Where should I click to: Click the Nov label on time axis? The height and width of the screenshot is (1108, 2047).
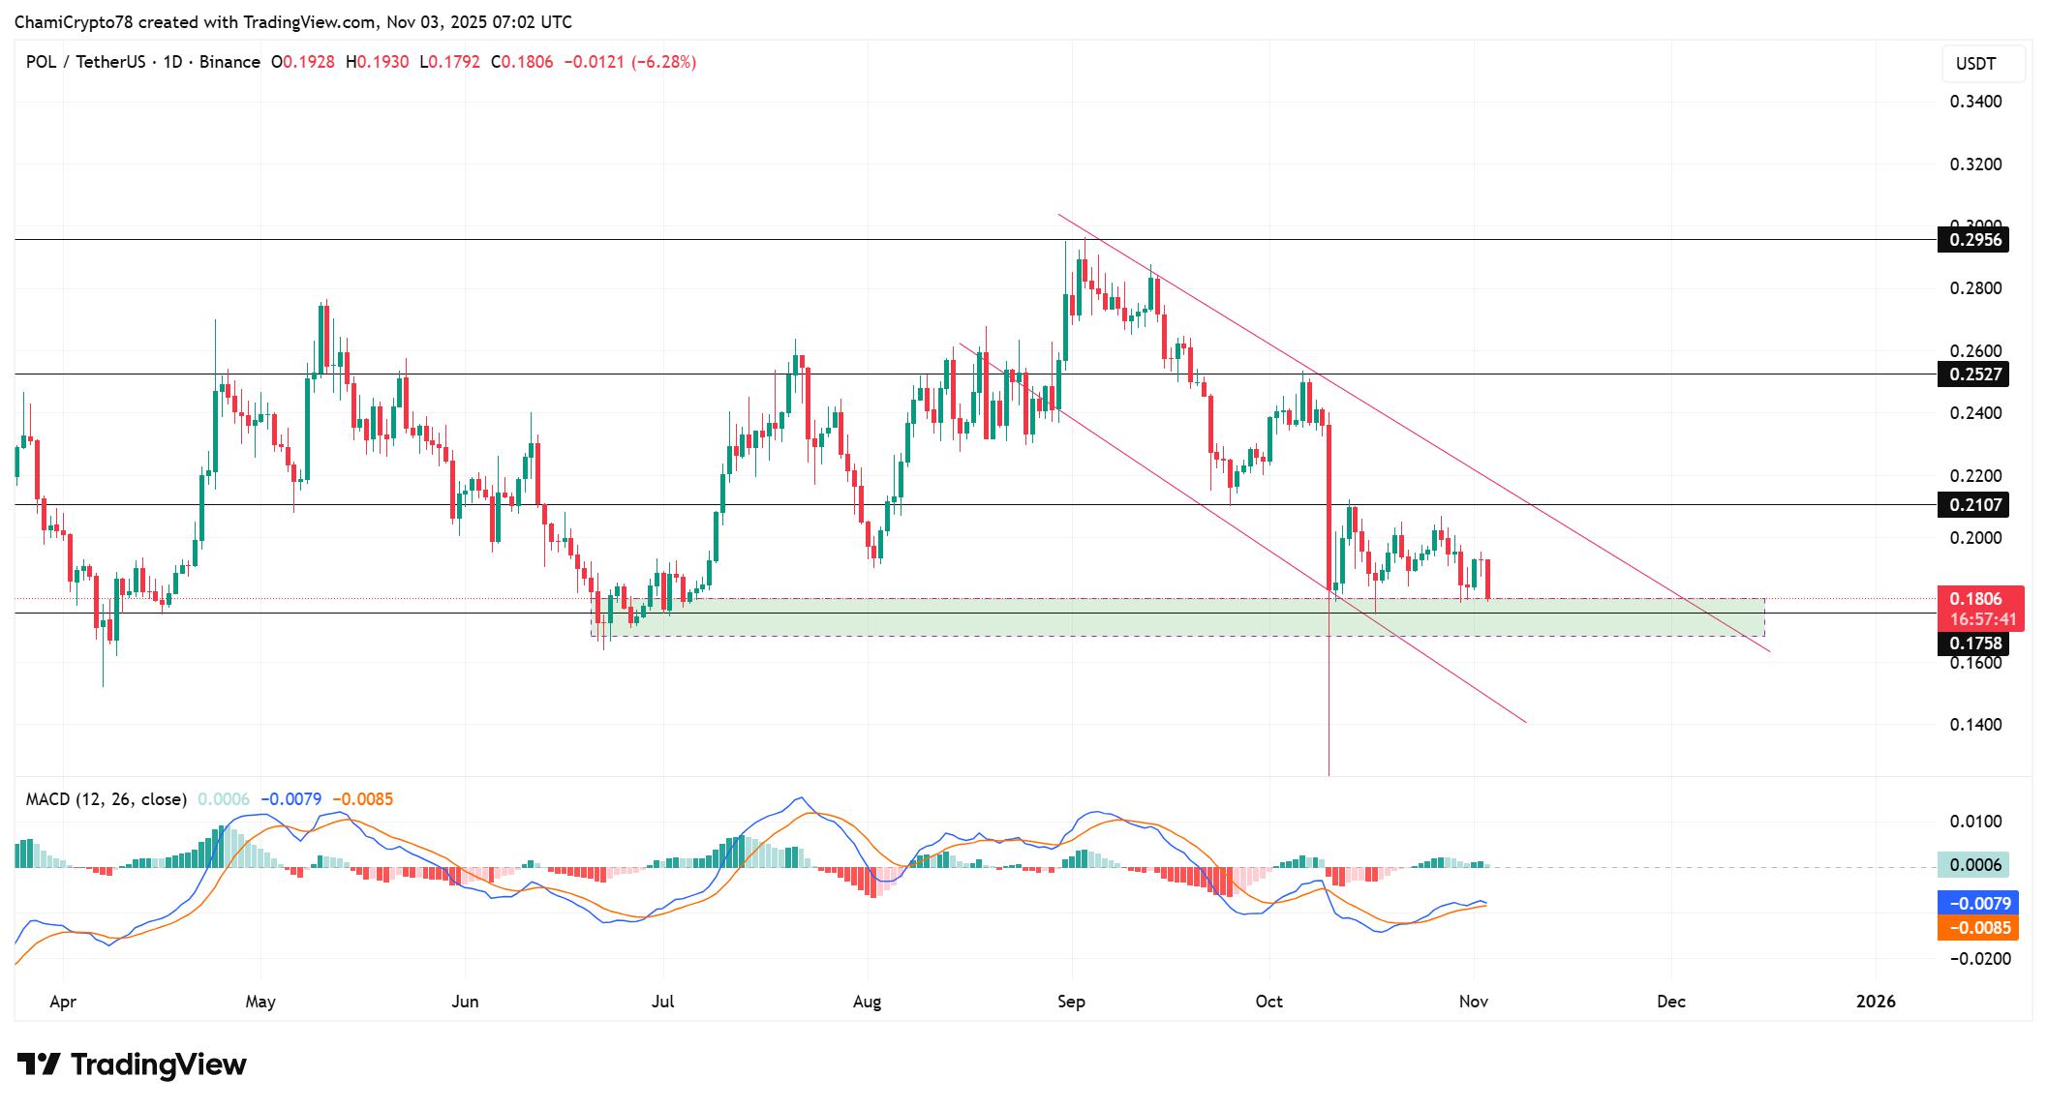(x=1473, y=1002)
